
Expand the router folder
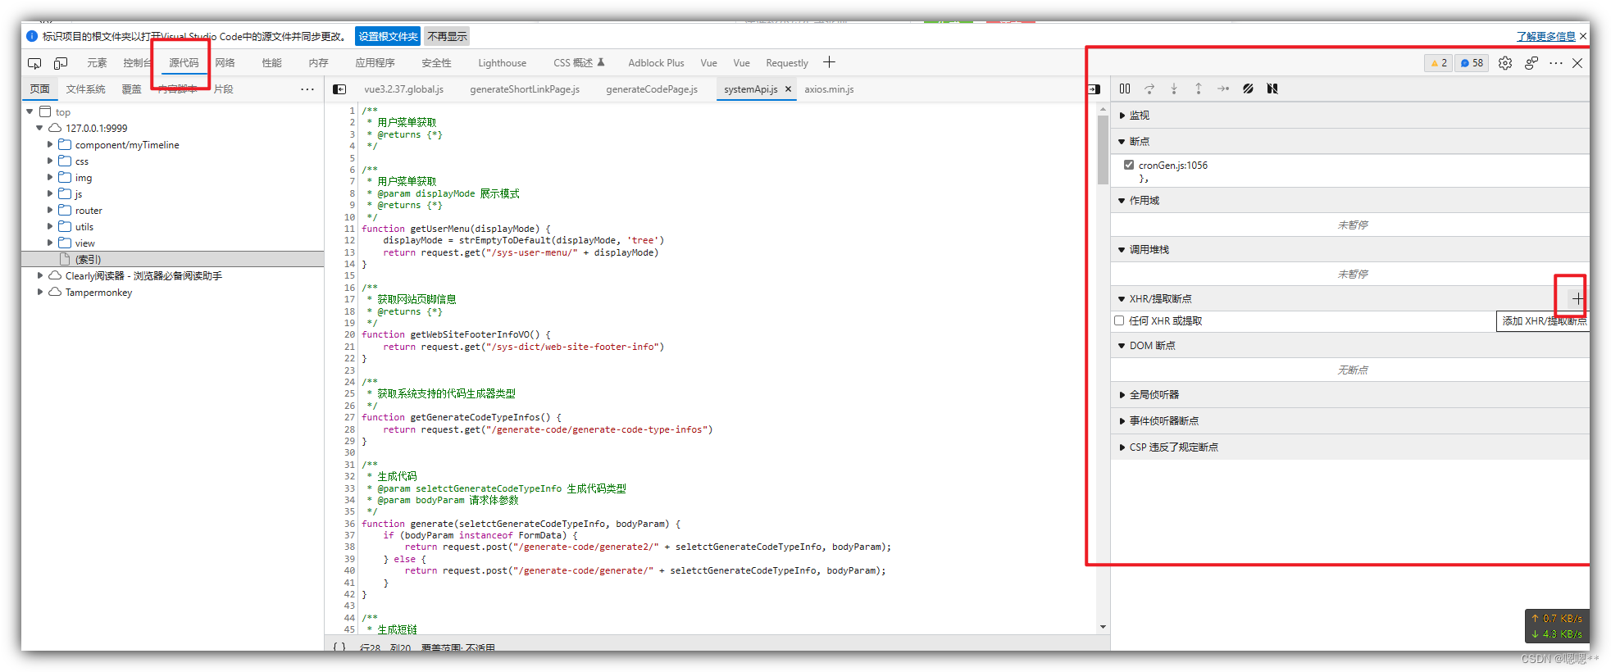point(50,210)
